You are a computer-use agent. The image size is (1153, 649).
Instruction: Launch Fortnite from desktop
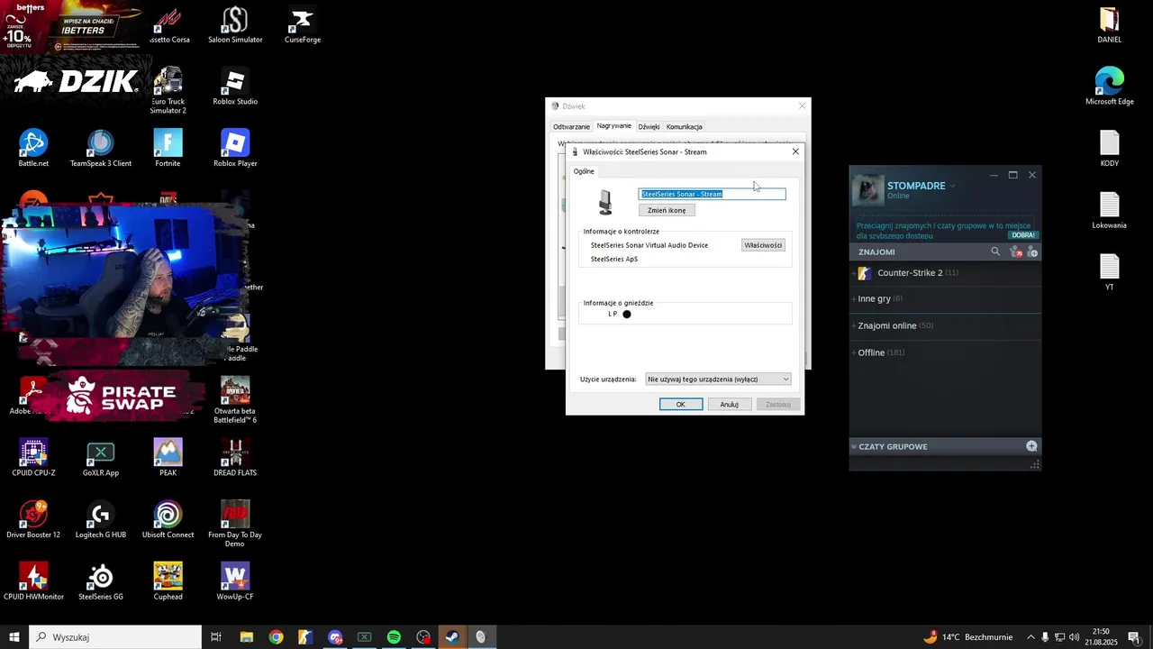(168, 148)
